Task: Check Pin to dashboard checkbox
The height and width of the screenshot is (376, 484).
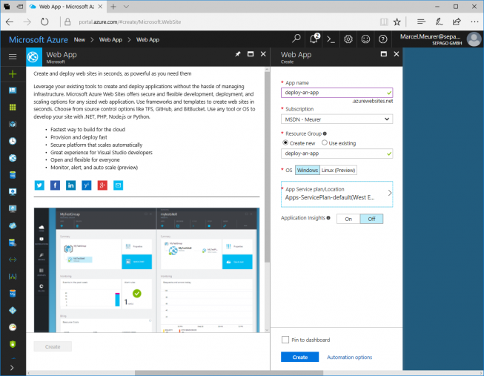Action: click(285, 340)
